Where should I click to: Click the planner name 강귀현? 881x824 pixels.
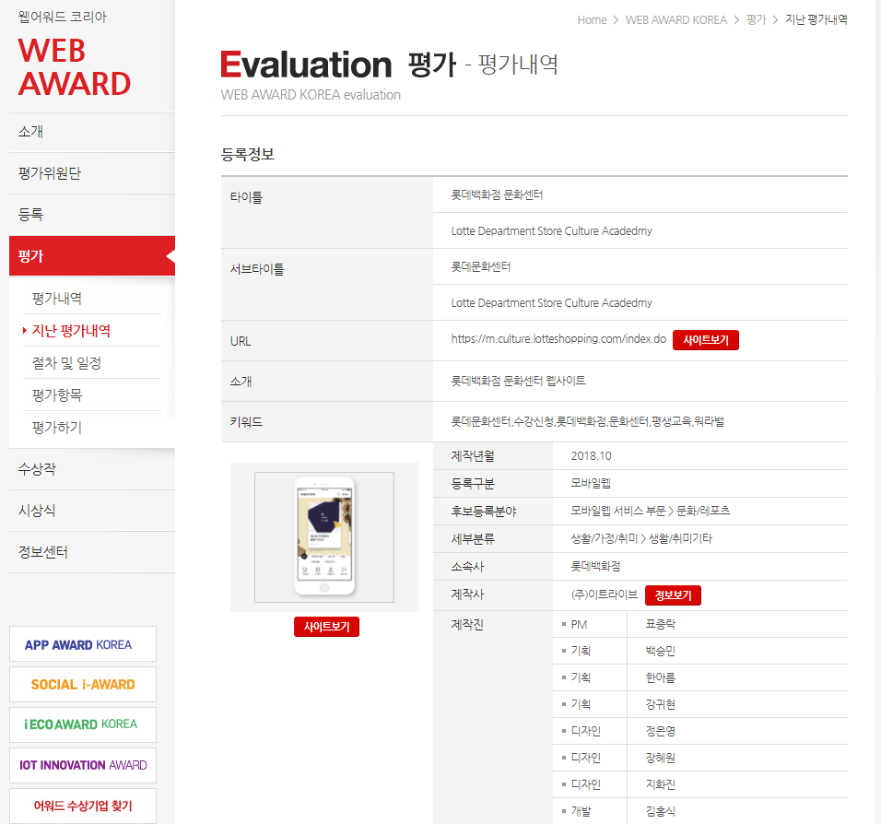660,704
